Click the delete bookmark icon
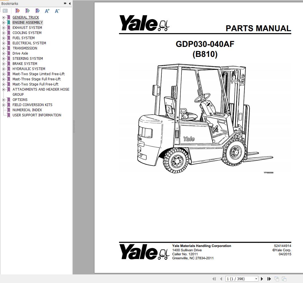 [x=17, y=11]
